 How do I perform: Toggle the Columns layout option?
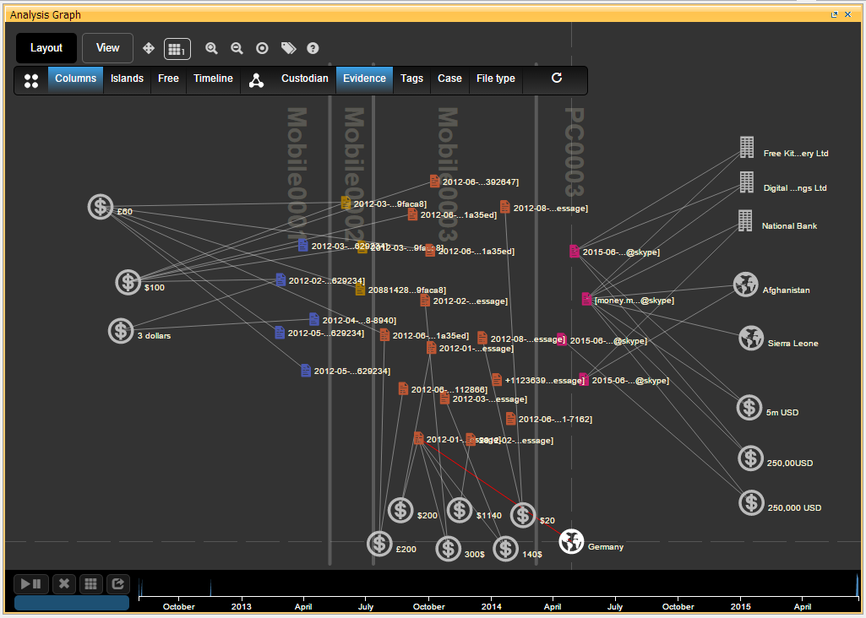[x=76, y=80]
